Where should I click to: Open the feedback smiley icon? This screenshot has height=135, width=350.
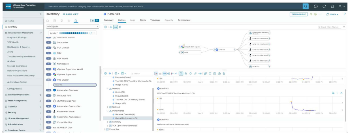click(x=316, y=6)
